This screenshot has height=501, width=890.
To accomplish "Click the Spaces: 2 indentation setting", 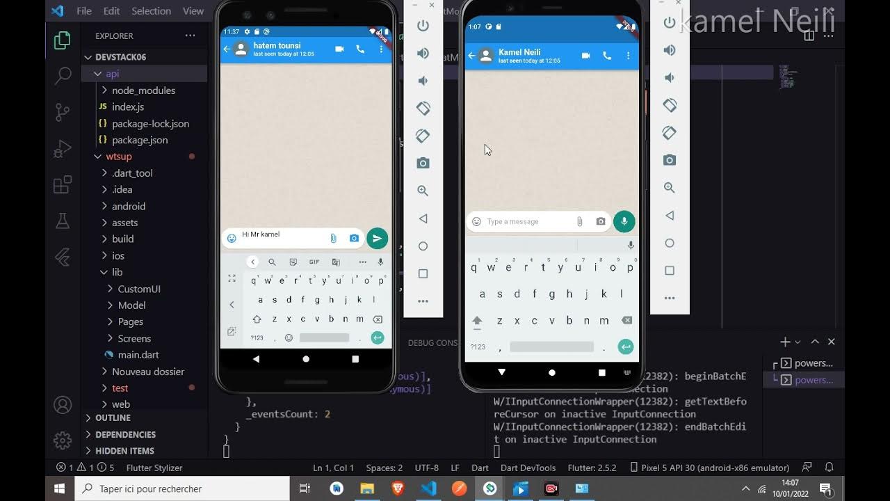I will coord(385,468).
